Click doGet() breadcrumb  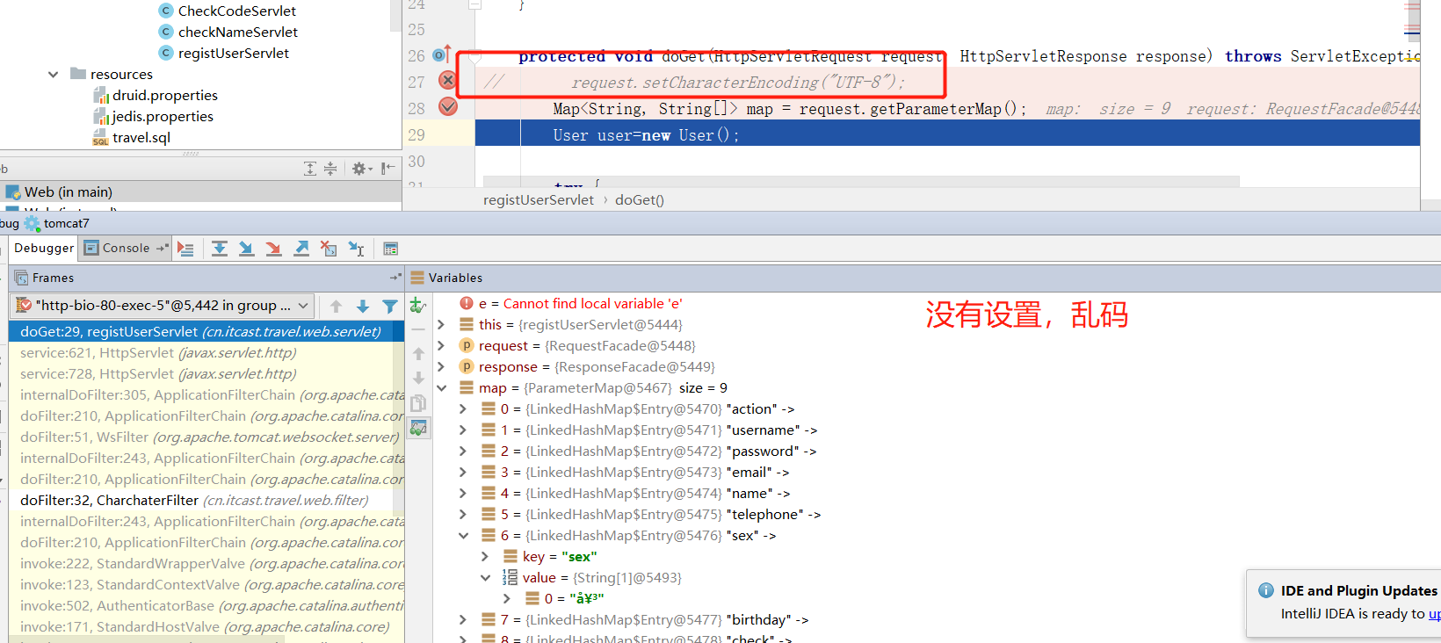point(640,200)
